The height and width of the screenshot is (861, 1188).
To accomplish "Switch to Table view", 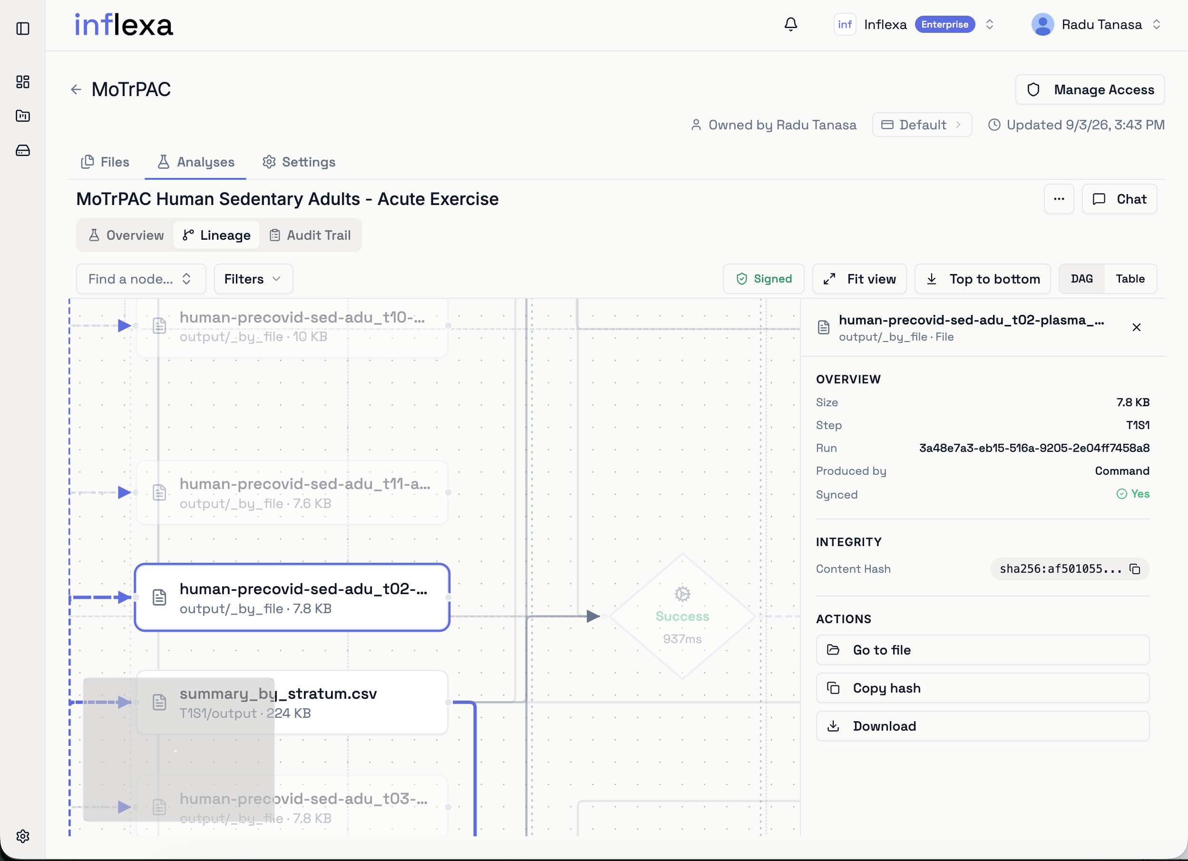I will tap(1130, 279).
